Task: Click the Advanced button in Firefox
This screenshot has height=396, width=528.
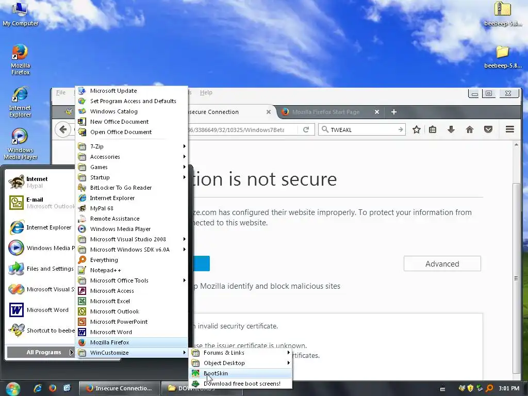Action: [442, 263]
